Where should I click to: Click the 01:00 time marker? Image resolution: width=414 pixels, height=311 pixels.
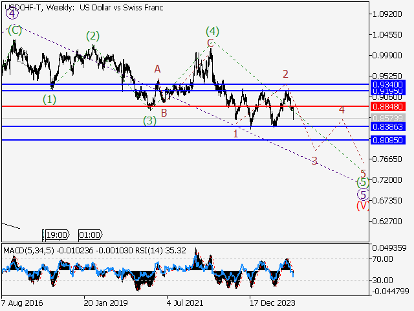[x=89, y=235]
